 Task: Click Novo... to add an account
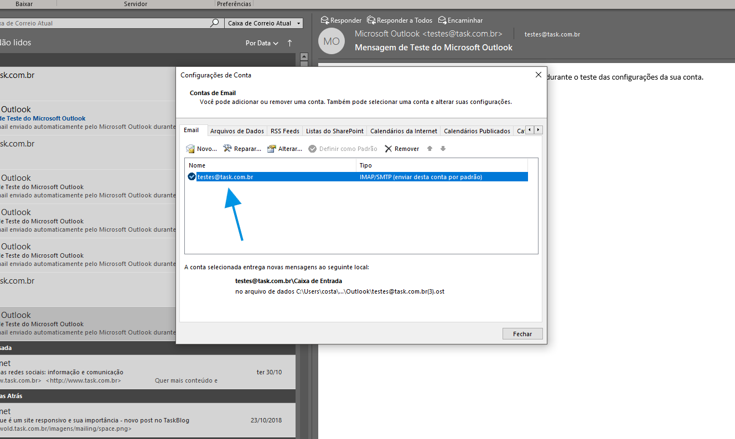tap(201, 149)
